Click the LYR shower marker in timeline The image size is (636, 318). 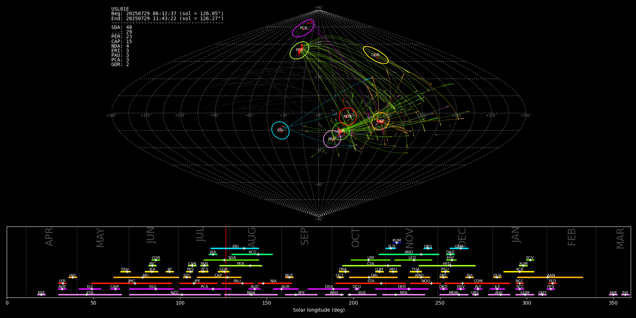pyautogui.click(x=62, y=283)
